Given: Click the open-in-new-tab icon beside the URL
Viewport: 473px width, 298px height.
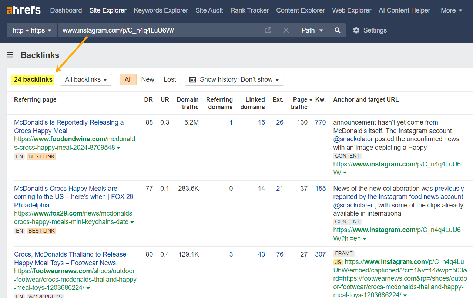Looking at the screenshot, I should 268,30.
